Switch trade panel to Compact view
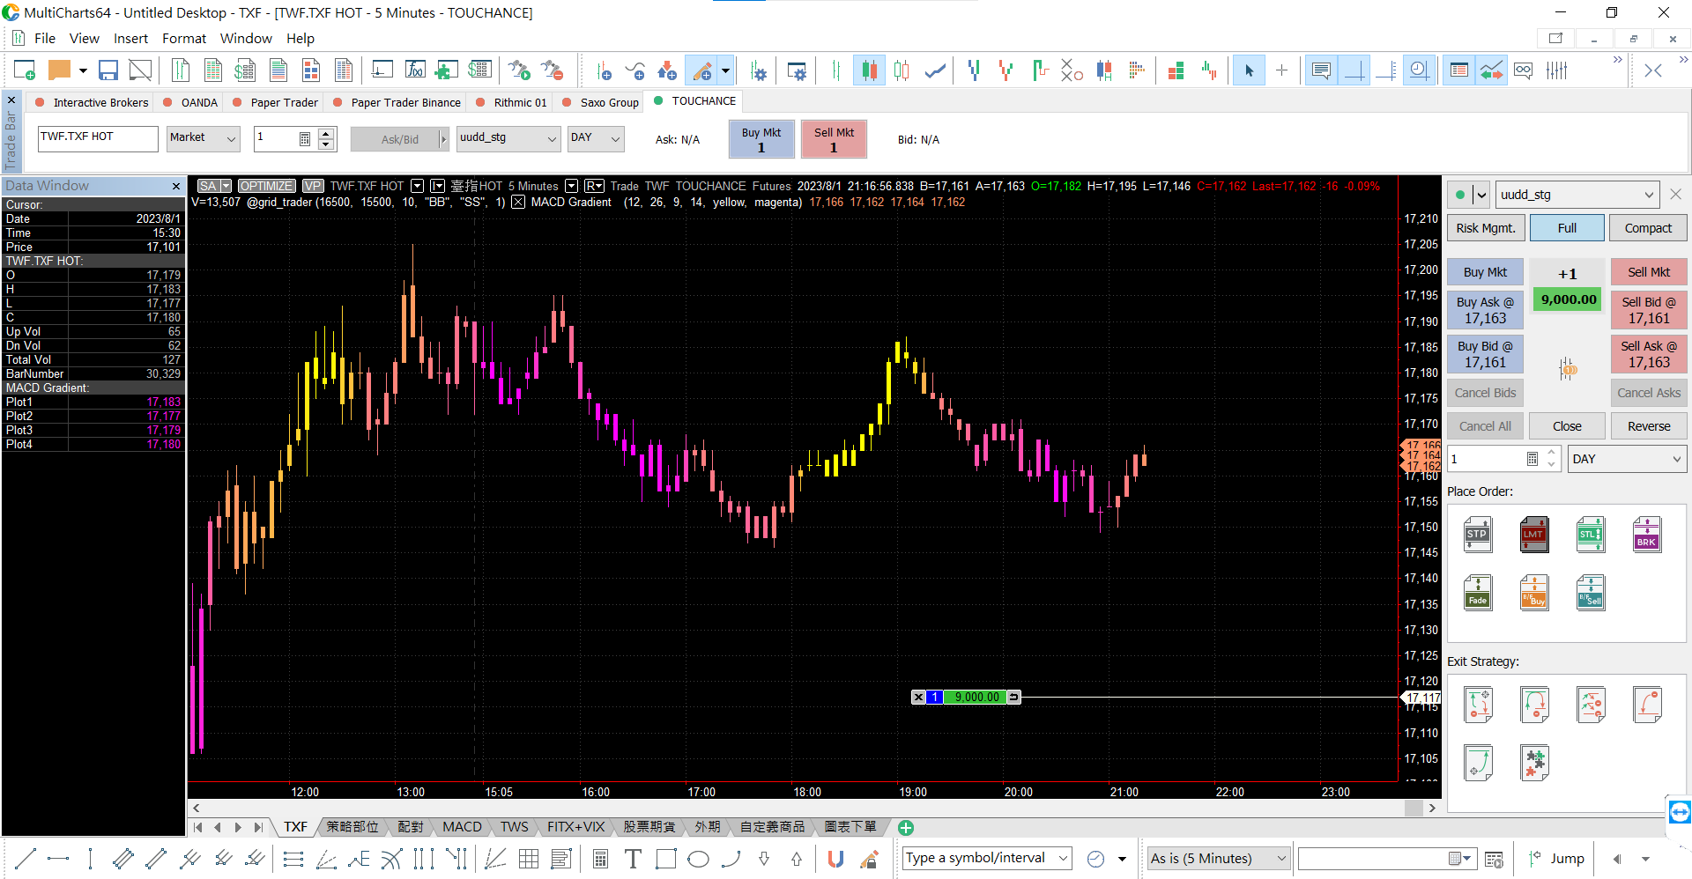This screenshot has width=1692, height=879. tap(1648, 228)
